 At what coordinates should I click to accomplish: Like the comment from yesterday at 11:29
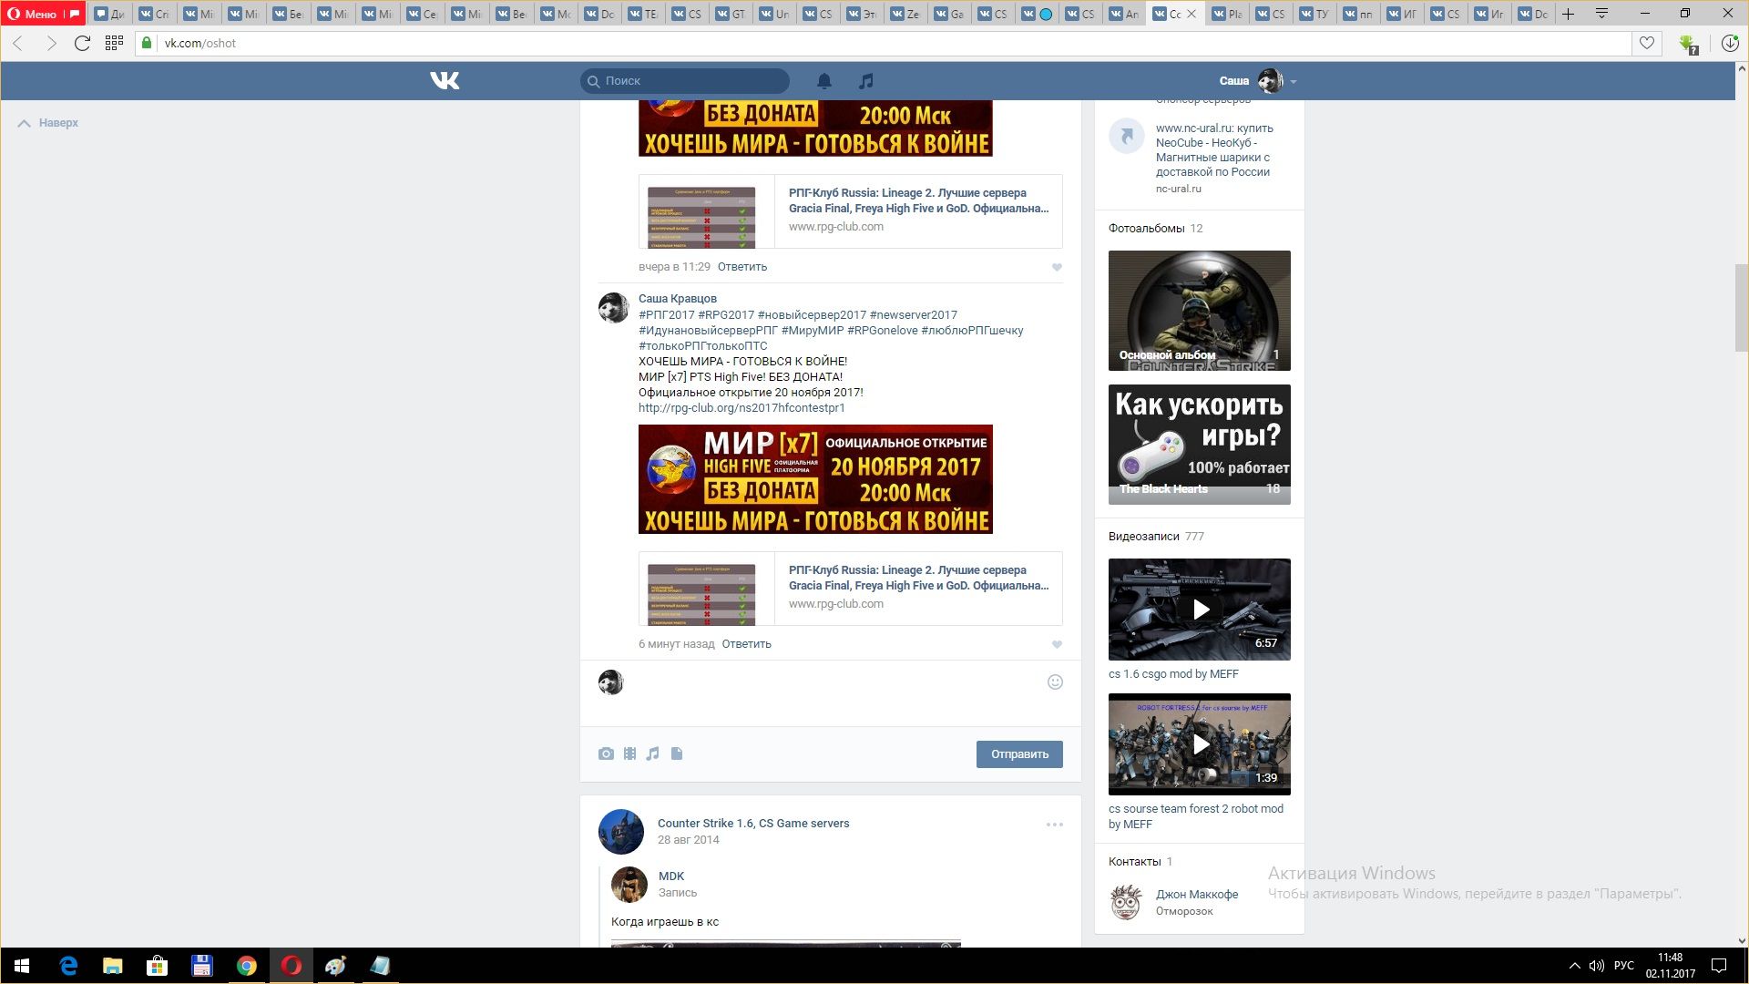1057,267
